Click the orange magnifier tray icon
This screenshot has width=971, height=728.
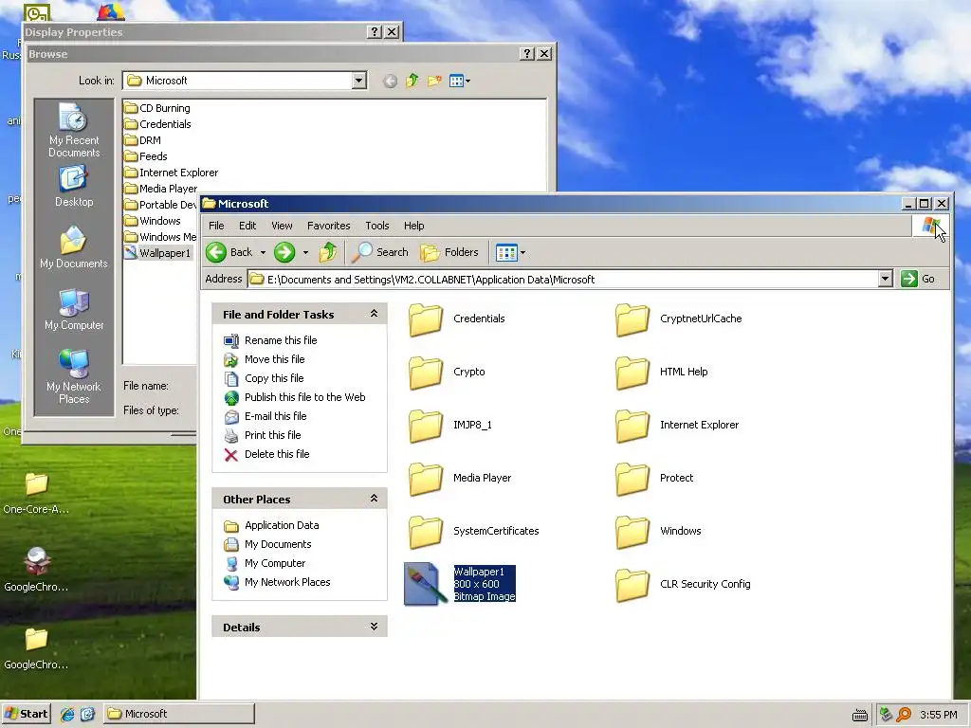click(904, 715)
